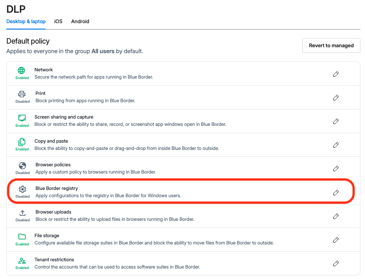Screen dimensions: 365x279
Task: Edit the Copy and paste policy
Action: (335, 145)
